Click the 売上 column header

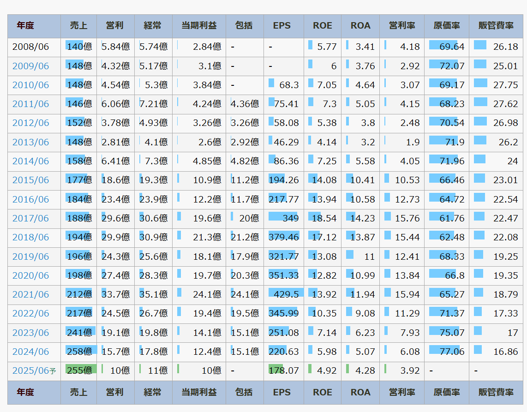click(78, 26)
